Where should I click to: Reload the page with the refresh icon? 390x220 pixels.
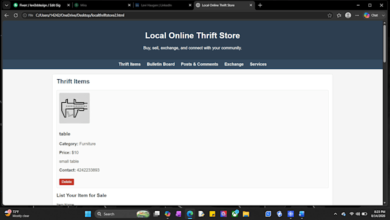(15, 16)
